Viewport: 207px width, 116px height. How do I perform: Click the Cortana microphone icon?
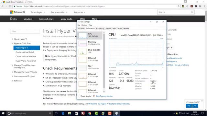coord(50,113)
